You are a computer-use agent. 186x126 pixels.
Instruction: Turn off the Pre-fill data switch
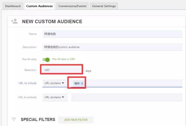46,59
